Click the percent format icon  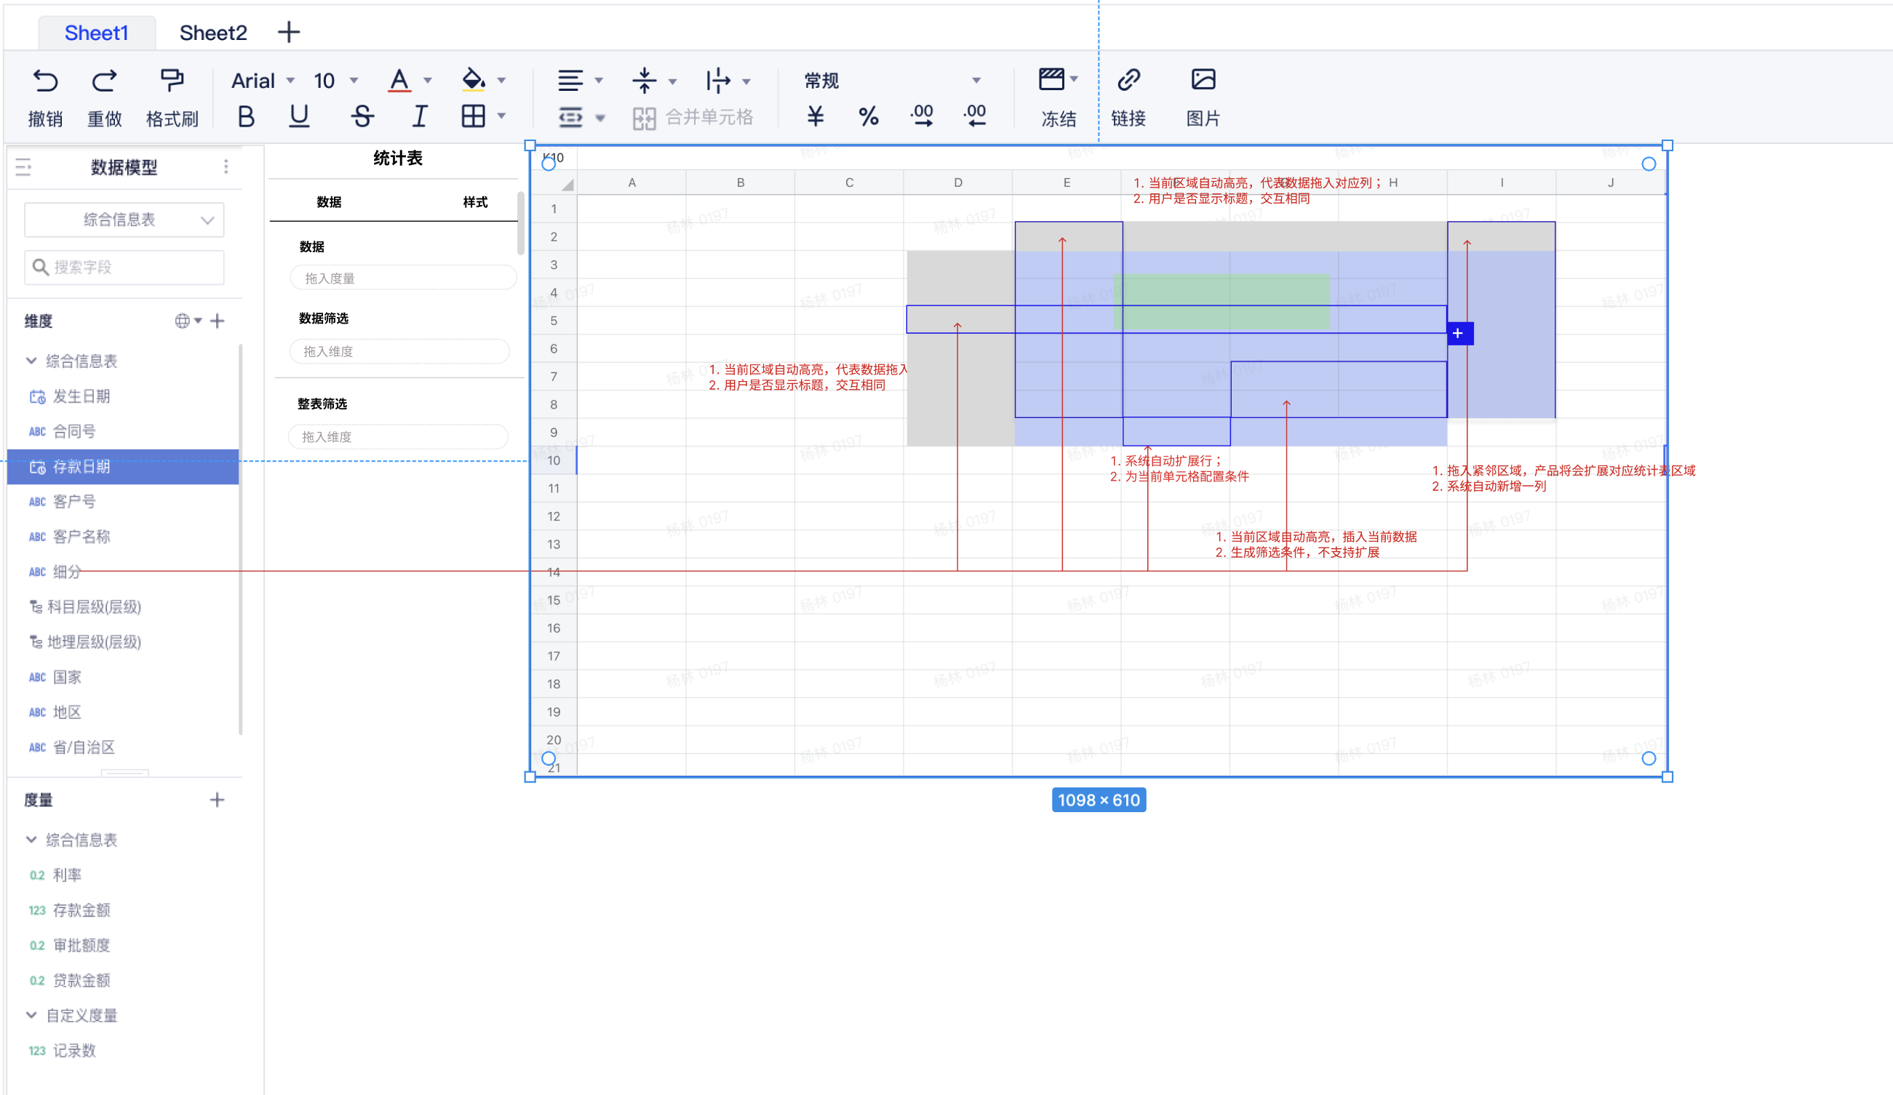869,116
